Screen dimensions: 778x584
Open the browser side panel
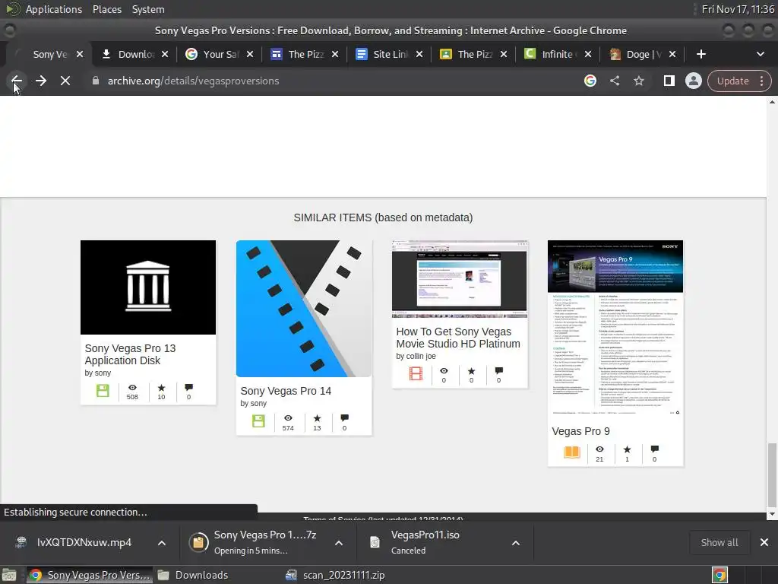coord(669,81)
